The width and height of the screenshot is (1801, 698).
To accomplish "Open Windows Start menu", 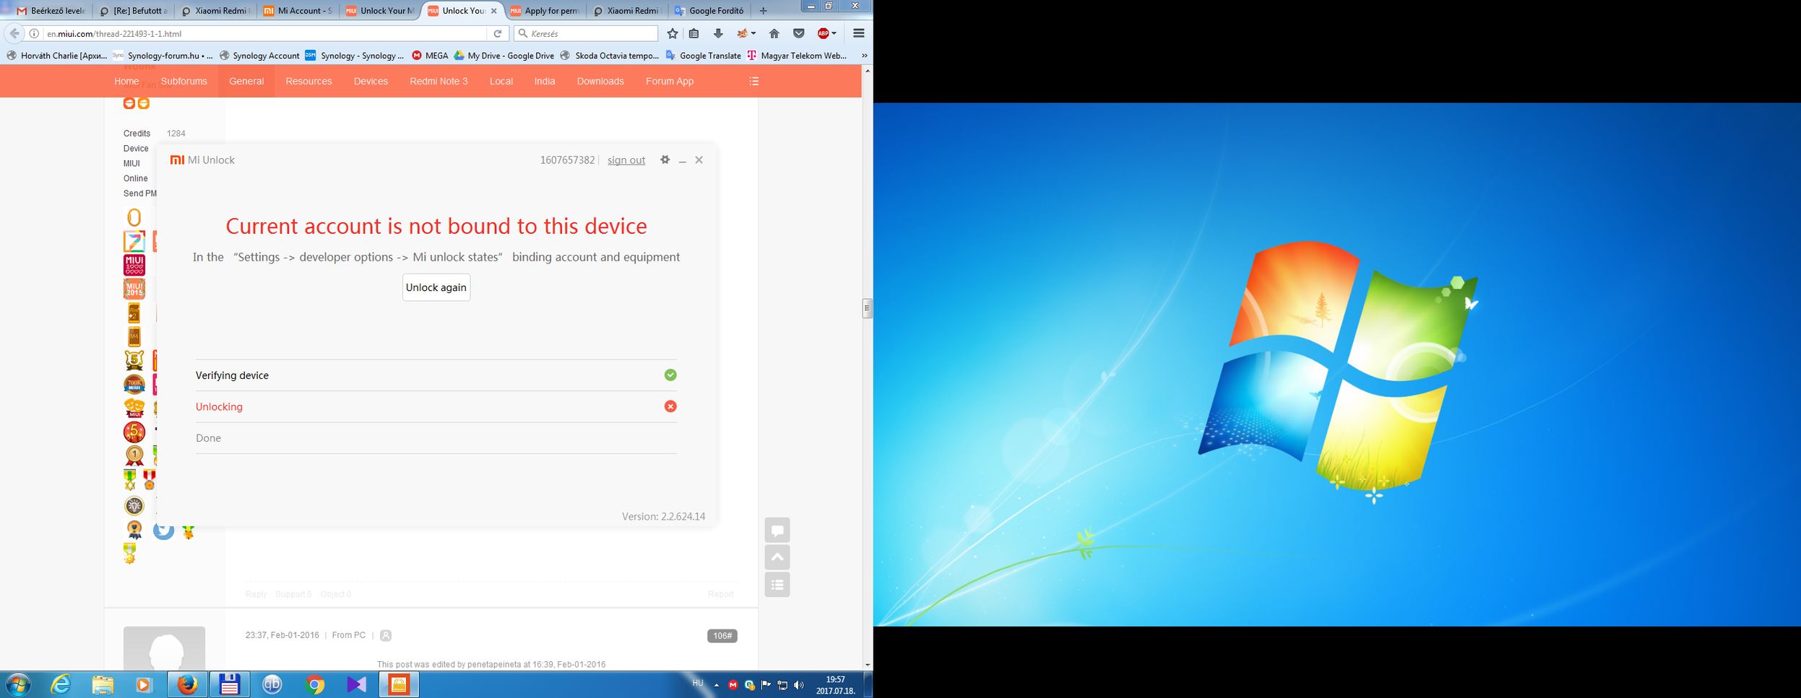I will coord(17,684).
